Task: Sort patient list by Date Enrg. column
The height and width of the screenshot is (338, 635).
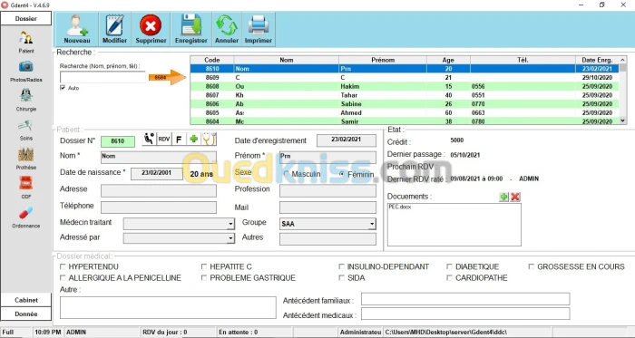Action: pos(597,60)
